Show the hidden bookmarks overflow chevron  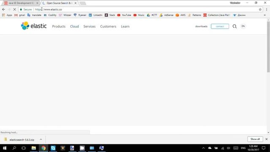click(265, 15)
